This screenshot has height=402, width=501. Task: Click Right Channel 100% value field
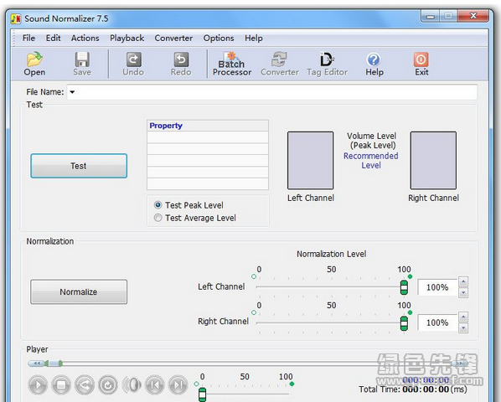437,322
